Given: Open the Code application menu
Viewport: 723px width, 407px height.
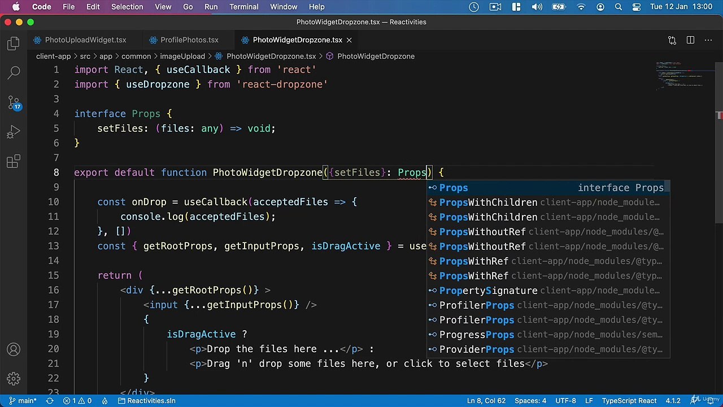Looking at the screenshot, I should tap(42, 7).
